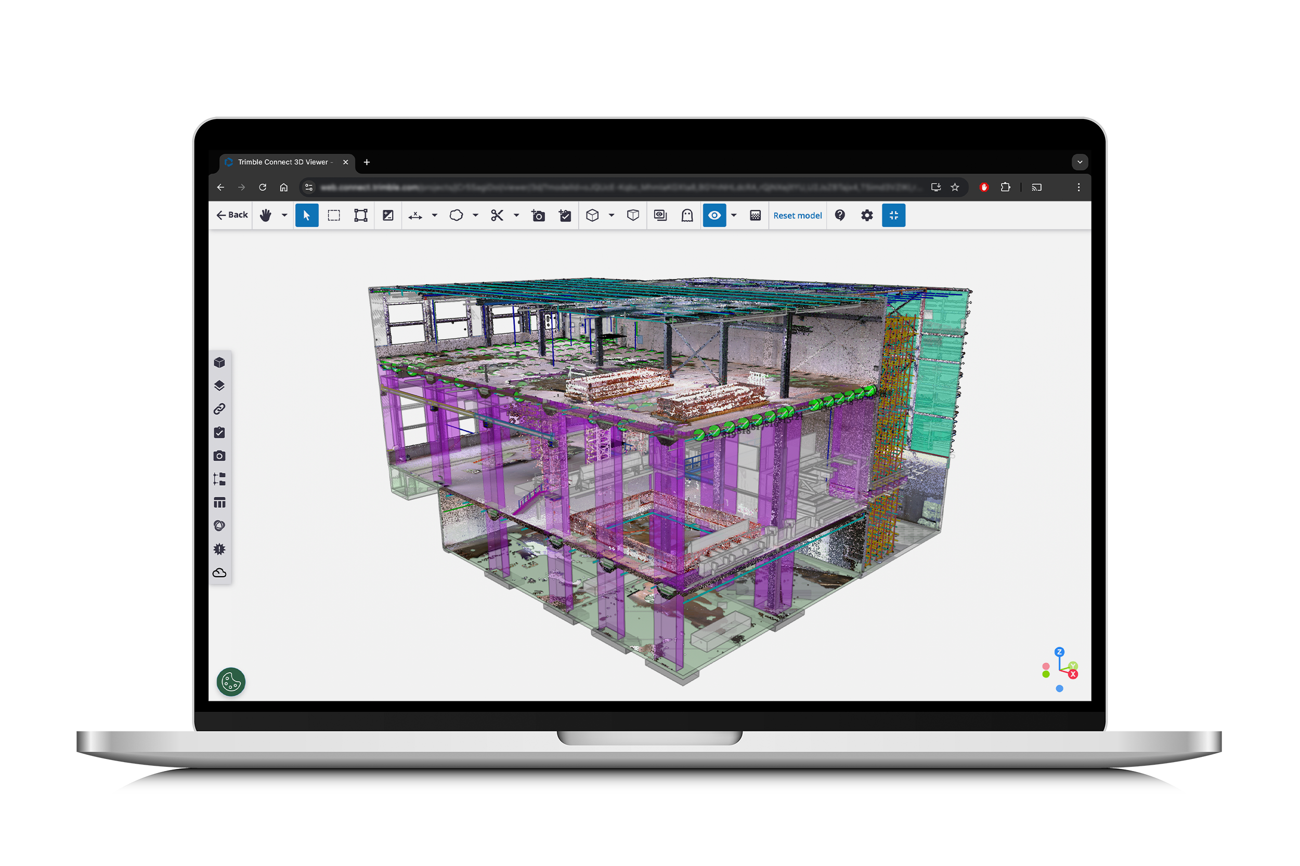Toggle the eye visibility button in toolbar
Viewport: 1300px width, 866px height.
click(x=714, y=216)
